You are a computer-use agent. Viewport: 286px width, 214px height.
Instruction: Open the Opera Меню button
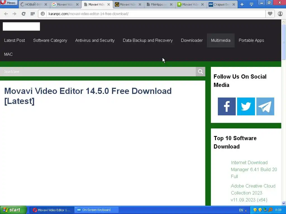click(x=9, y=3)
